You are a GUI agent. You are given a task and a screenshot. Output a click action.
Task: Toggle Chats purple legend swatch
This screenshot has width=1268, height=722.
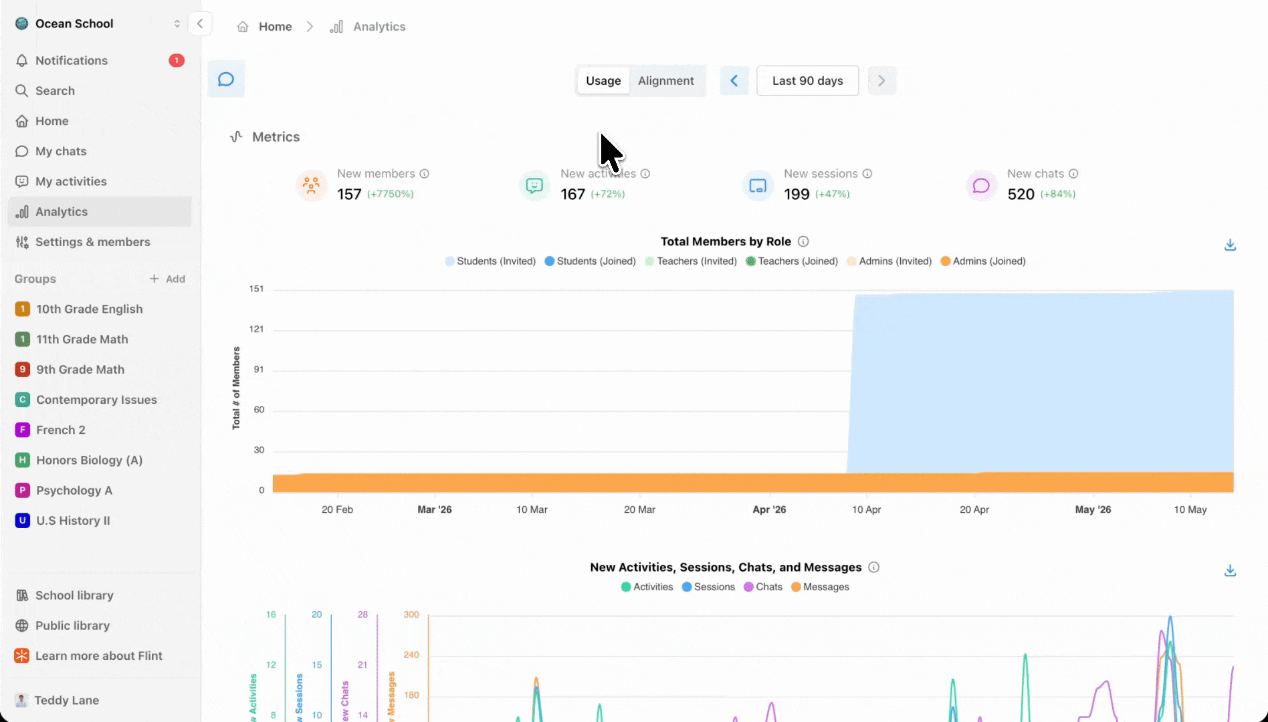pos(748,587)
